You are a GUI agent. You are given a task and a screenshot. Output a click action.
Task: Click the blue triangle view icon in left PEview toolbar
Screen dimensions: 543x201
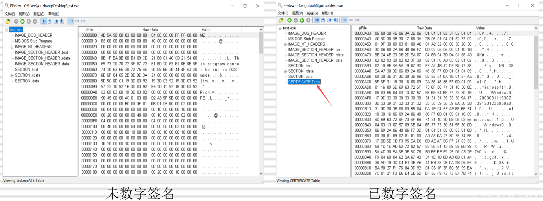click(x=50, y=21)
